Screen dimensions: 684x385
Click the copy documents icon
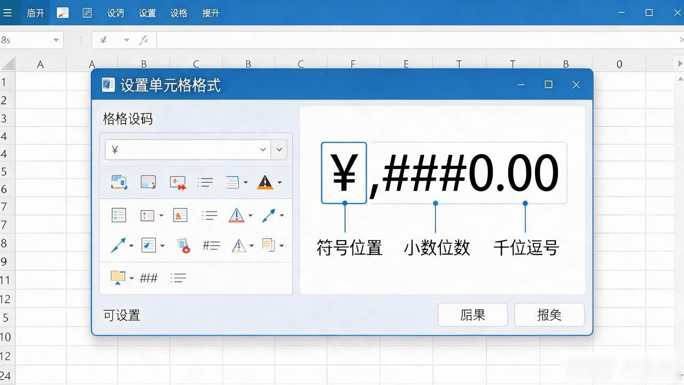tap(268, 245)
